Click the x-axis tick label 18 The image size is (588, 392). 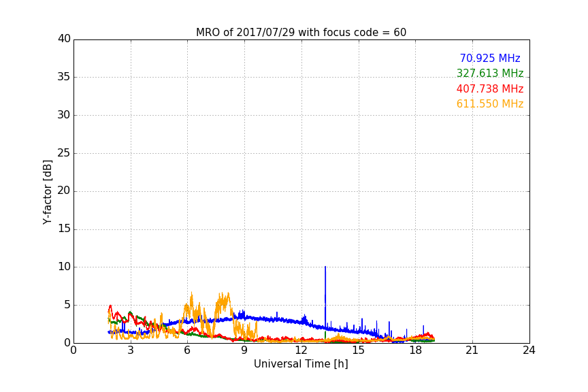(x=416, y=350)
